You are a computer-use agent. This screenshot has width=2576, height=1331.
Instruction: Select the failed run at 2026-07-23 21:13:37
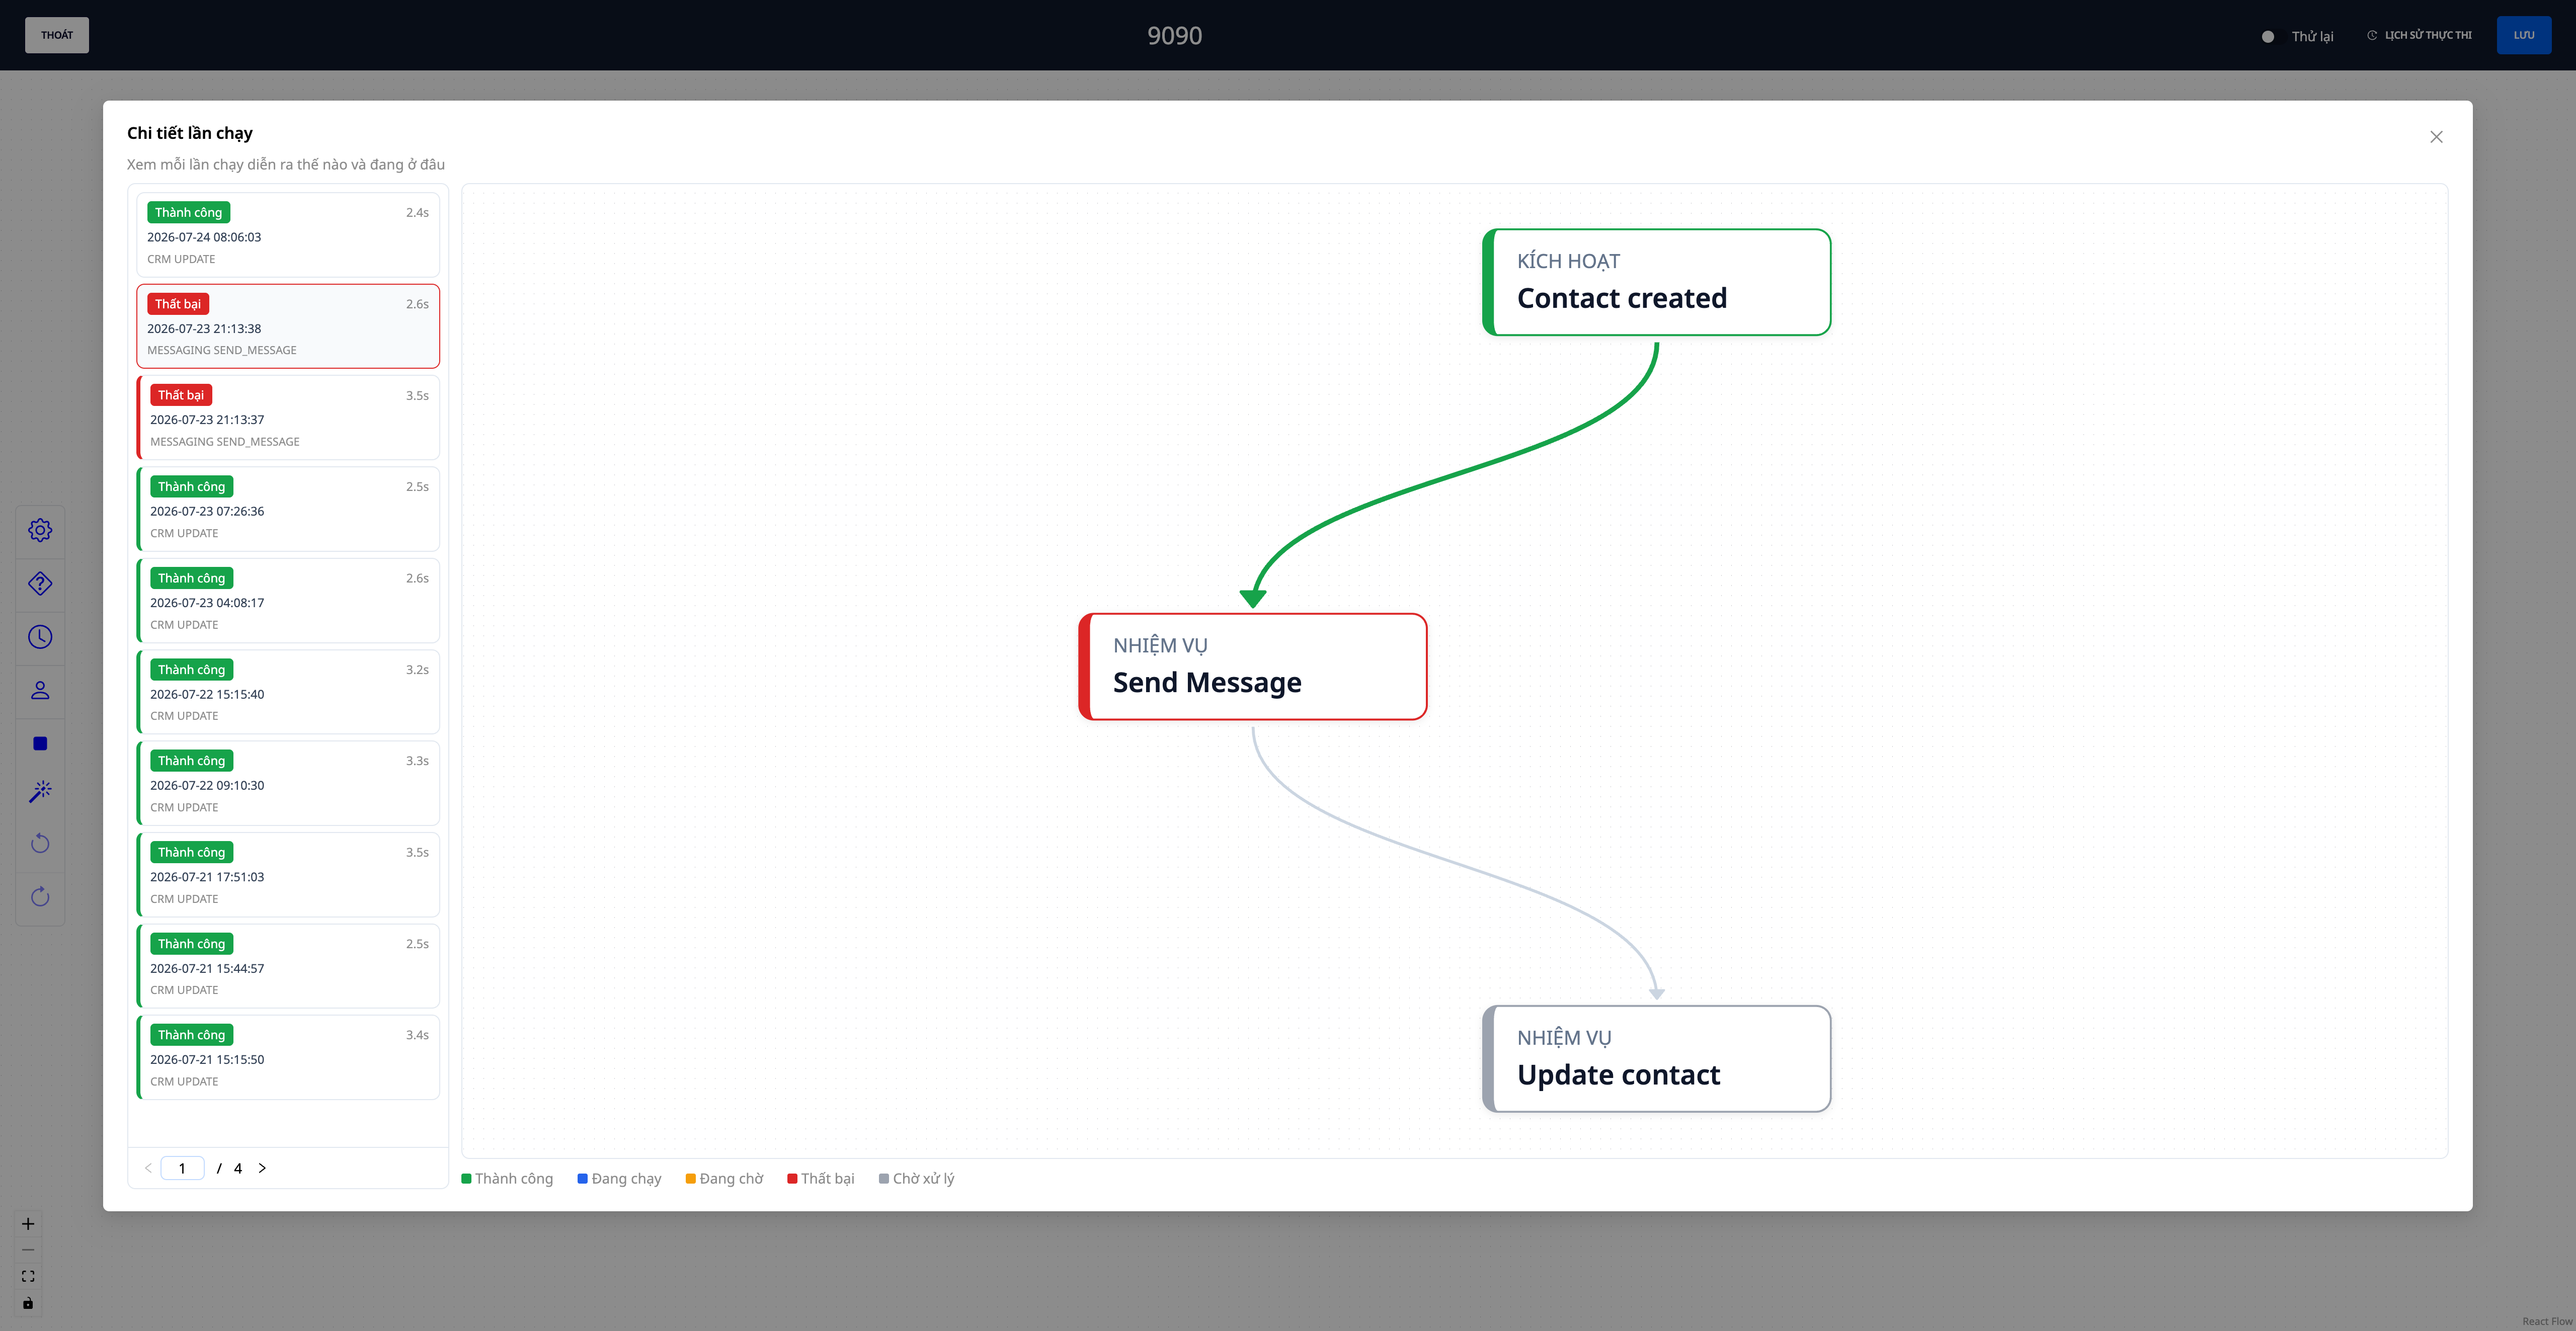[288, 417]
